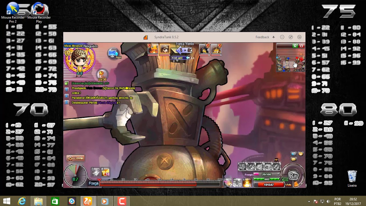Open File Explorer from taskbar
Viewport: 366px width, 206px height.
tap(38, 201)
